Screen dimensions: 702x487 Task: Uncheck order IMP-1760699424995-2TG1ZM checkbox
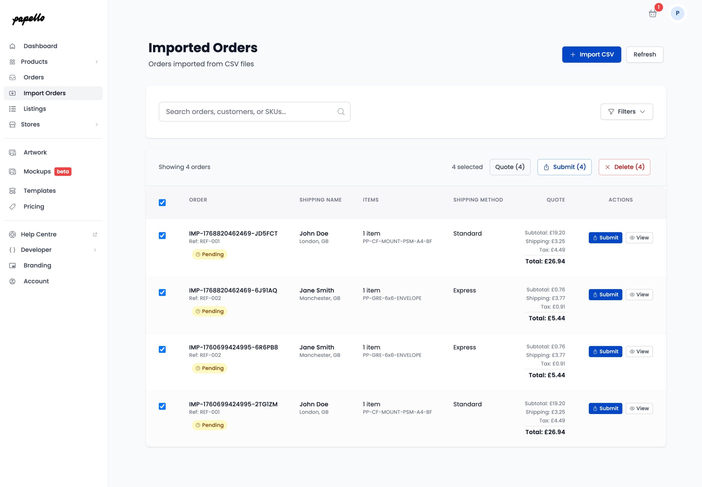pos(162,406)
